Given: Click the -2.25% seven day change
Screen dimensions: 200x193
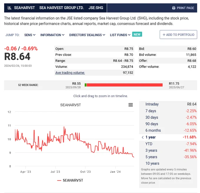Looking at the screenshot, I should 191,111.
